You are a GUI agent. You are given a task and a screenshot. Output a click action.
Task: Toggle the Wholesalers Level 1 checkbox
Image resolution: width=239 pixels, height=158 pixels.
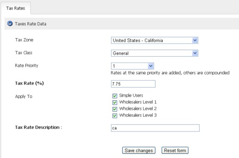tap(115, 102)
